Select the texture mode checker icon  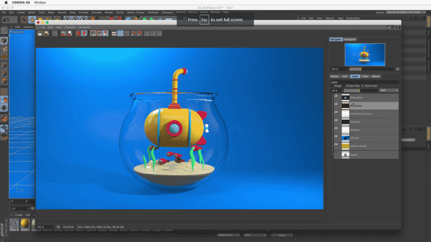[x=4, y=49]
